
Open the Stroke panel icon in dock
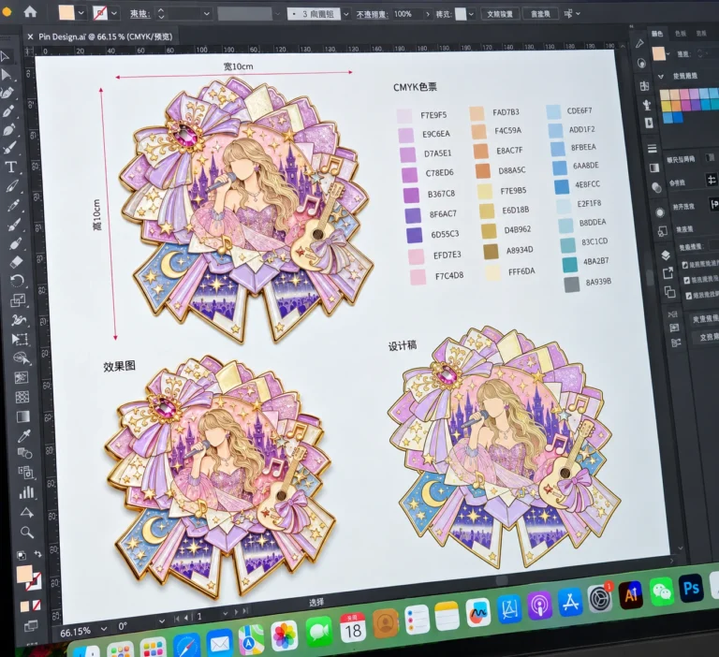[x=652, y=149]
